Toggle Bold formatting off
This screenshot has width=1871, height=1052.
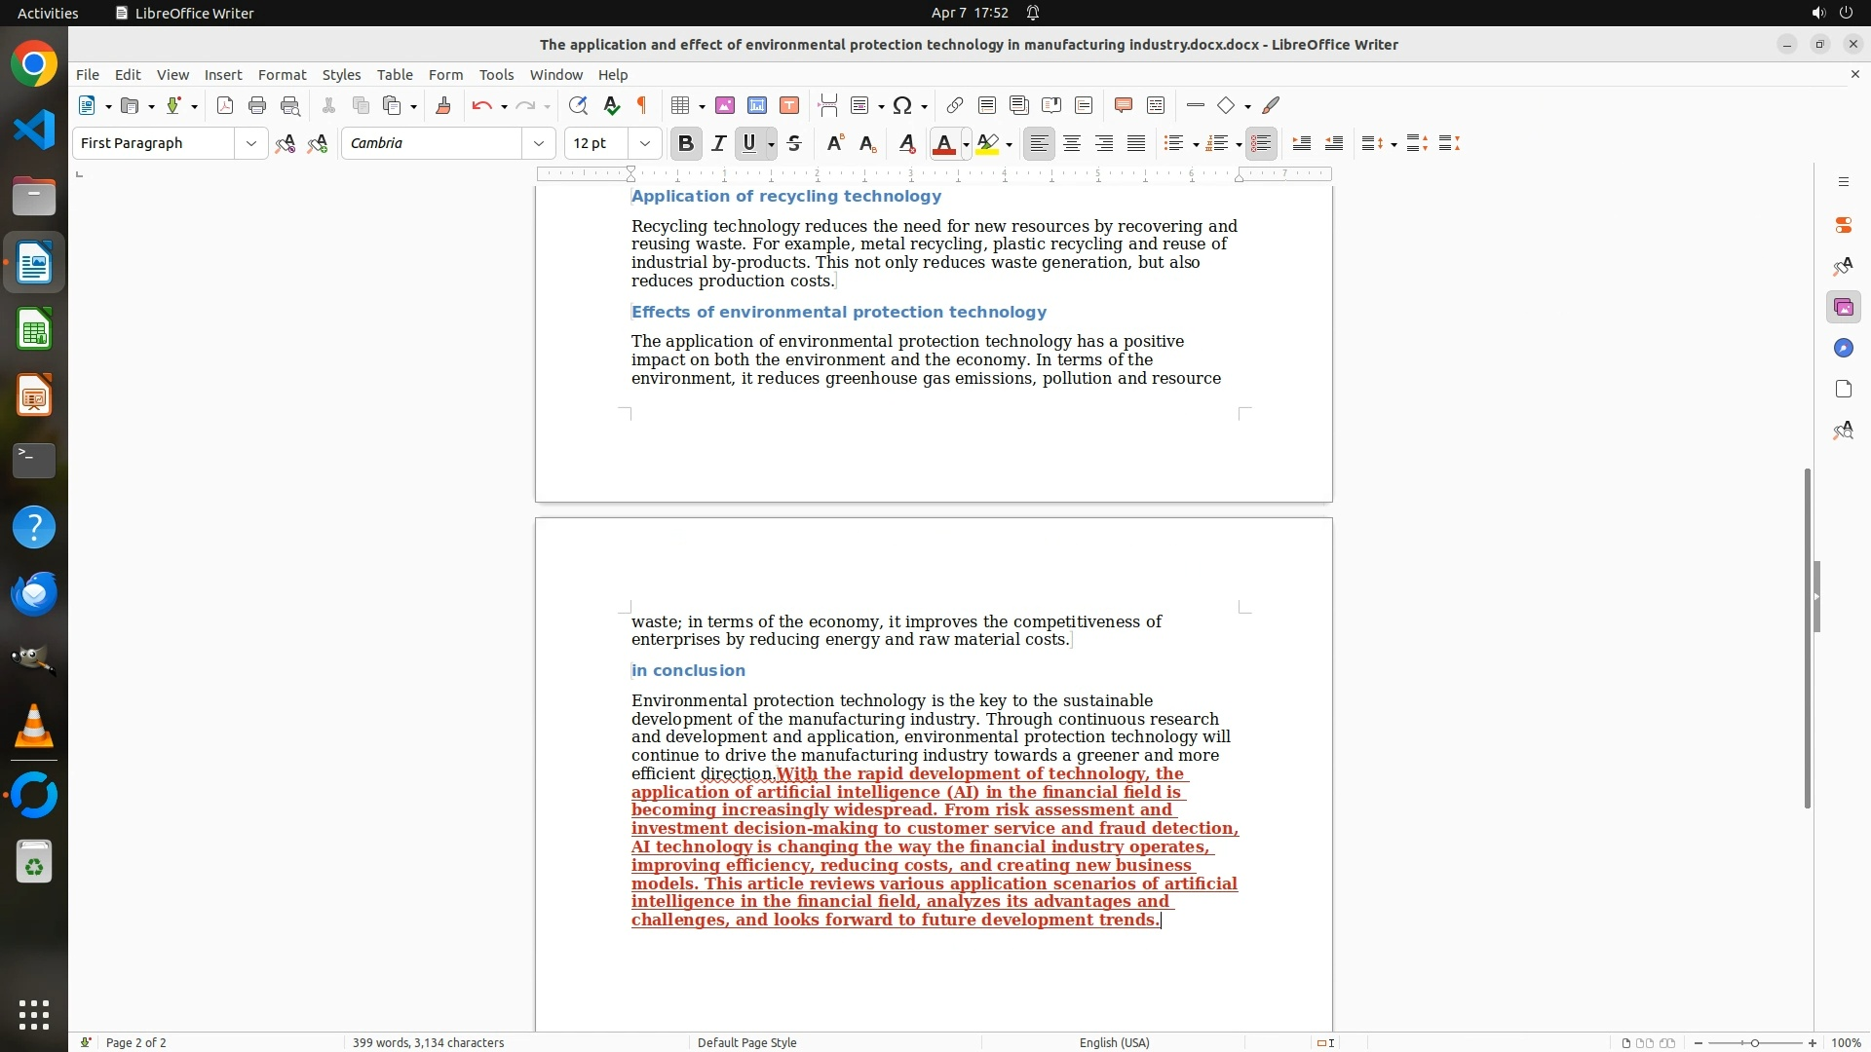pos(686,144)
